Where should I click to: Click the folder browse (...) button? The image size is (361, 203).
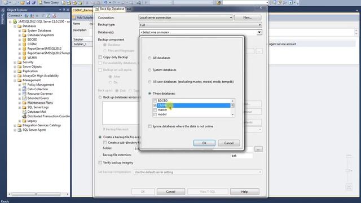(258, 149)
